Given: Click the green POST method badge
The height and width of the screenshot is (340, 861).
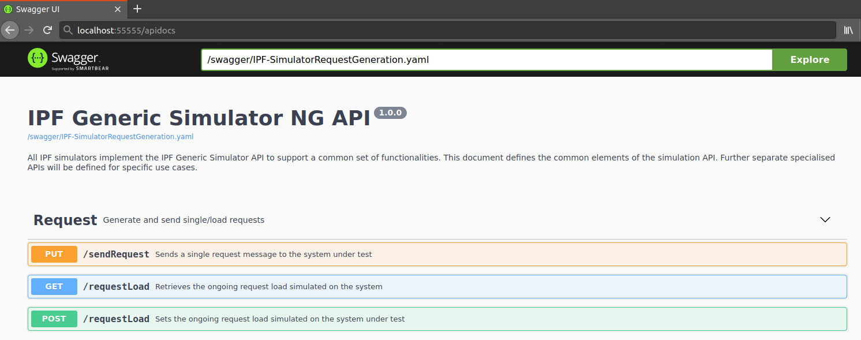Looking at the screenshot, I should [x=54, y=319].
